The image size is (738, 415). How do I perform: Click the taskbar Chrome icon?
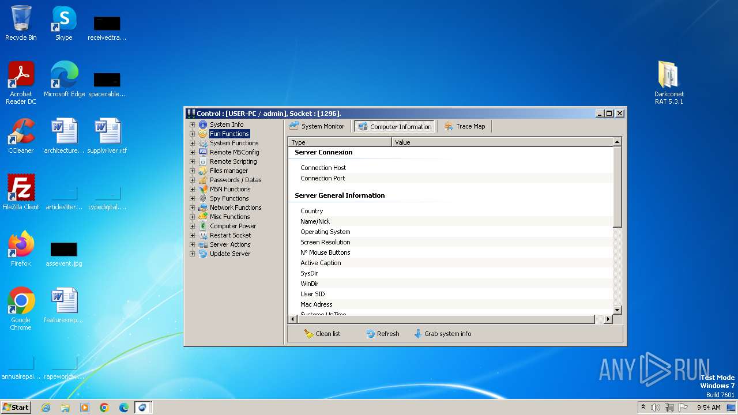[104, 408]
